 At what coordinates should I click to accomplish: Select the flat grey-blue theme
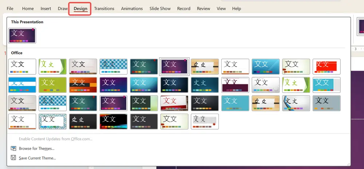tap(327, 103)
